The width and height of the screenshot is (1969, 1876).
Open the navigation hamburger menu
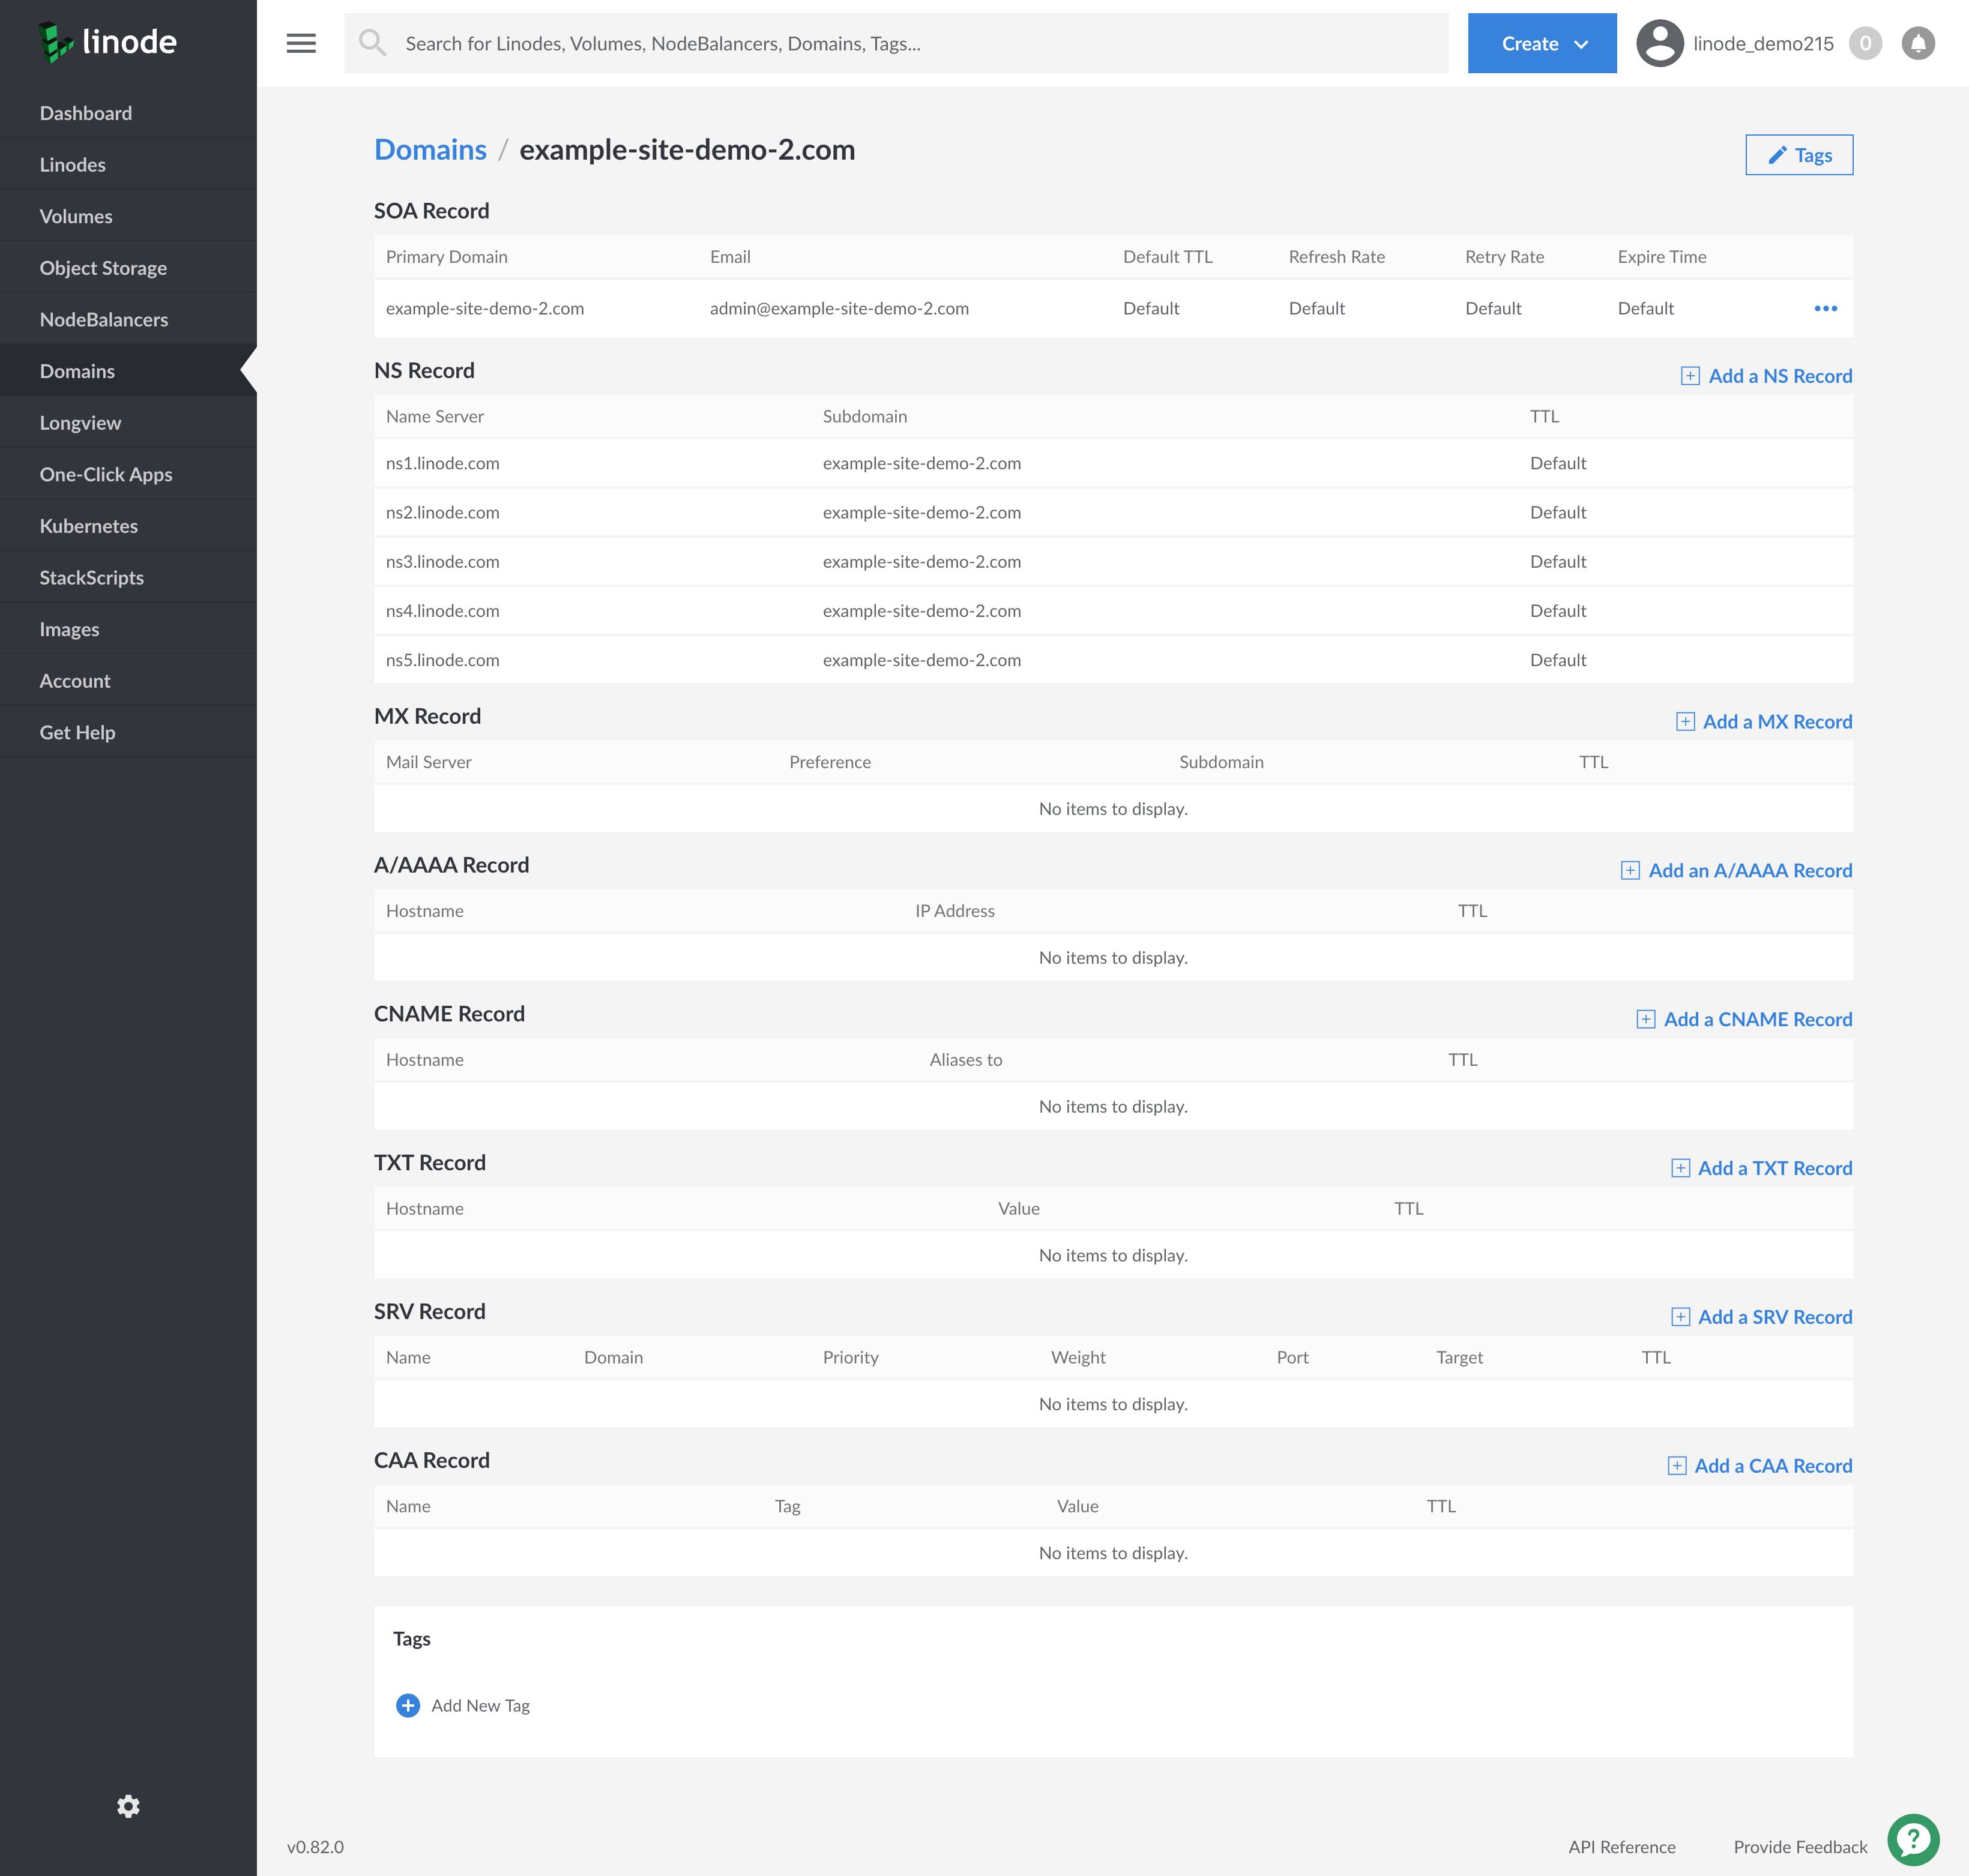(301, 43)
